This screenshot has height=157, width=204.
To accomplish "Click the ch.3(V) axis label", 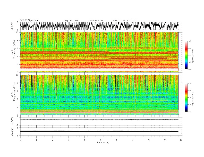I will click(x=12, y=121).
